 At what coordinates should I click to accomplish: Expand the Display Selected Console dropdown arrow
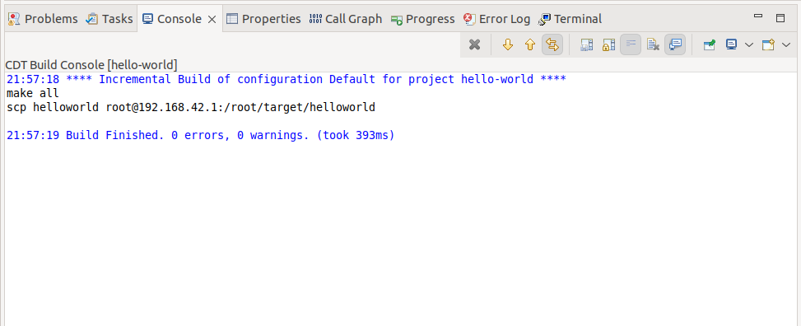[749, 45]
